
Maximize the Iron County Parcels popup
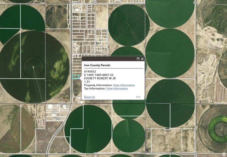click(138, 59)
